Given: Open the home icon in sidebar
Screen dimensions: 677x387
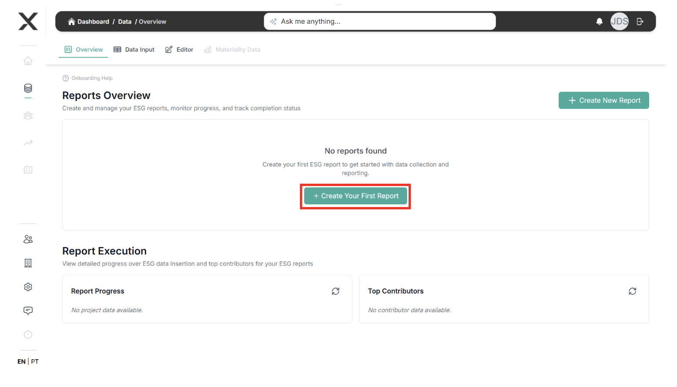Looking at the screenshot, I should pos(28,61).
